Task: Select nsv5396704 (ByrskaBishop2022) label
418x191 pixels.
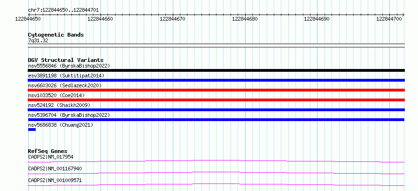Action: point(69,115)
